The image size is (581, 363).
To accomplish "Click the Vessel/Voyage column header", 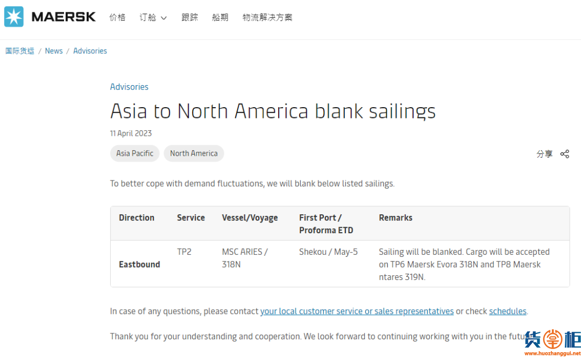I will [250, 218].
